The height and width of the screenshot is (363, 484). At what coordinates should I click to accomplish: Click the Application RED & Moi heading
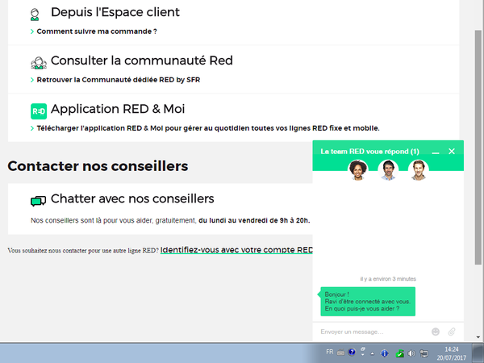point(118,109)
